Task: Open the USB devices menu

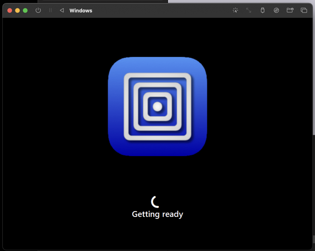Action: 262,10
